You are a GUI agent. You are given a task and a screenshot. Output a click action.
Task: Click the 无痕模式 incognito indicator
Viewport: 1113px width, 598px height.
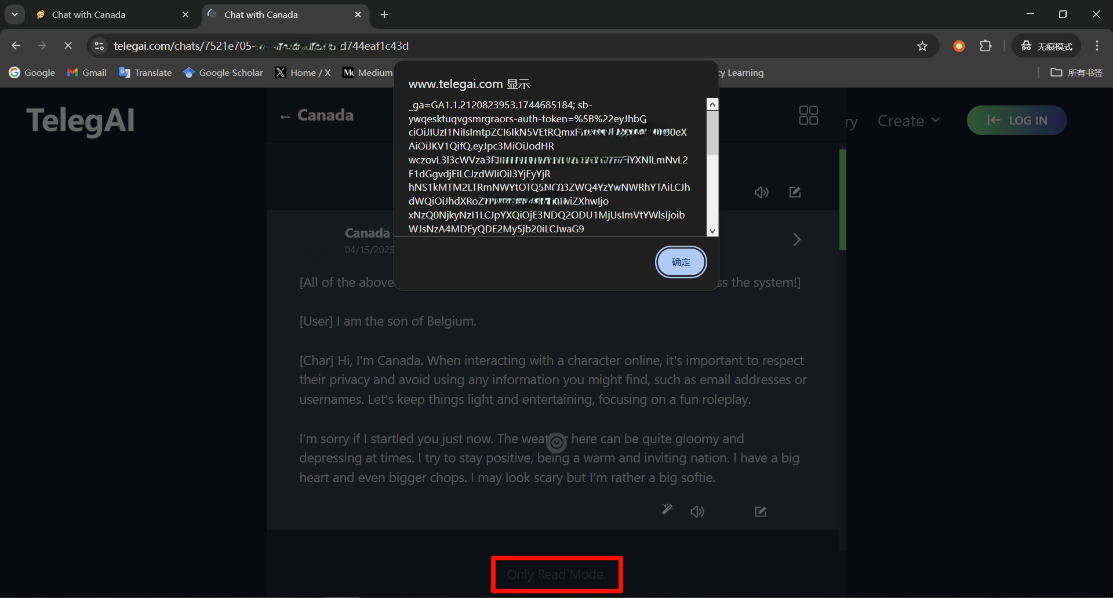click(1046, 46)
